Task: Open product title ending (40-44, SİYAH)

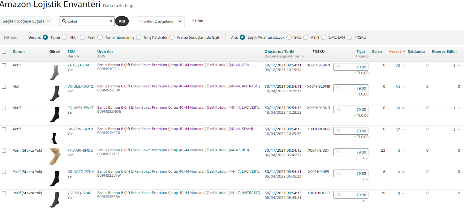Action: coord(175,129)
